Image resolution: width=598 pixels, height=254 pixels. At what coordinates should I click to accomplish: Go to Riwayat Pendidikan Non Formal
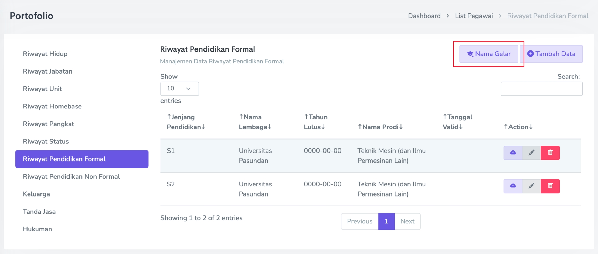click(x=71, y=177)
